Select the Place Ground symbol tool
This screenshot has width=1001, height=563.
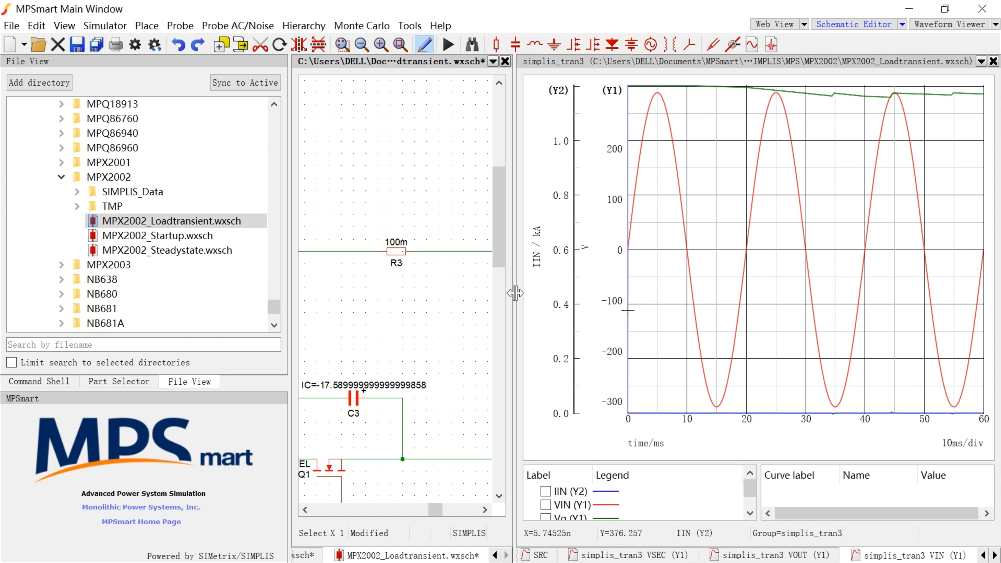pos(554,45)
